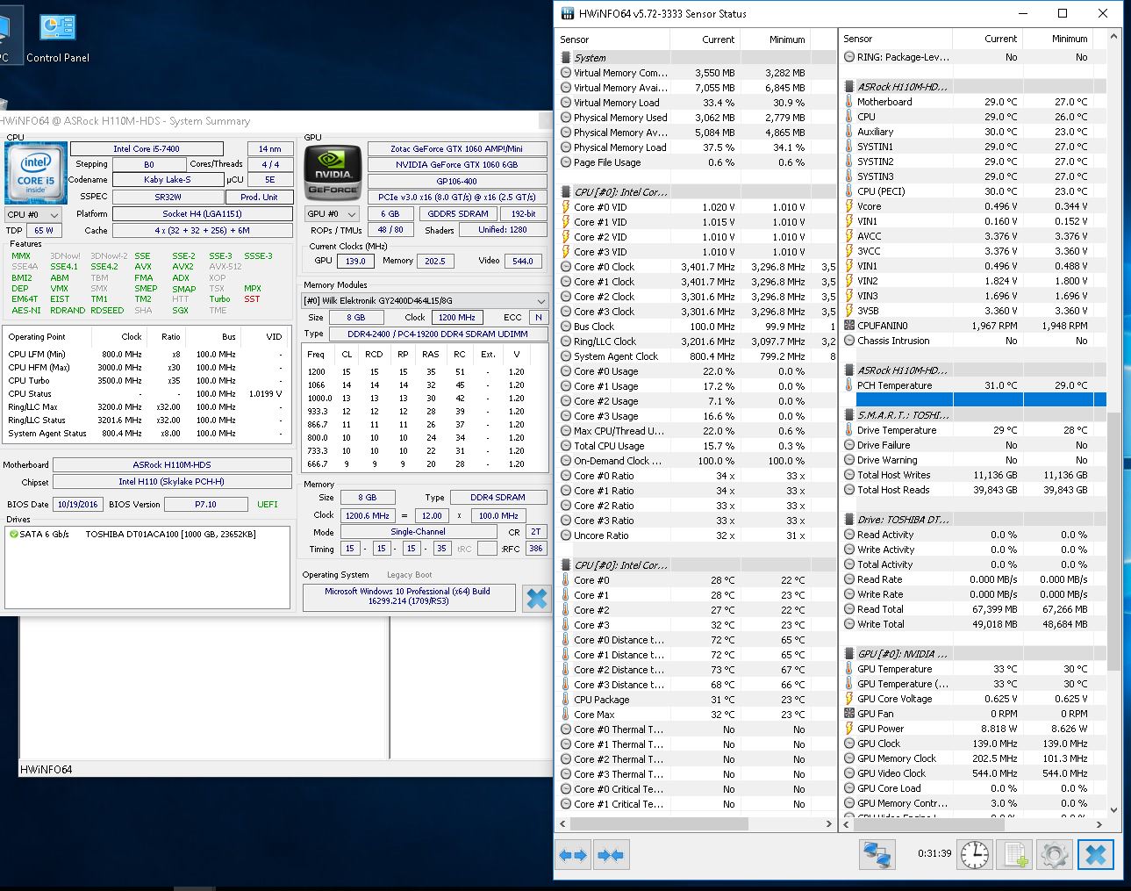
Task: Click the left pane Minimum column header
Action: [x=776, y=40]
